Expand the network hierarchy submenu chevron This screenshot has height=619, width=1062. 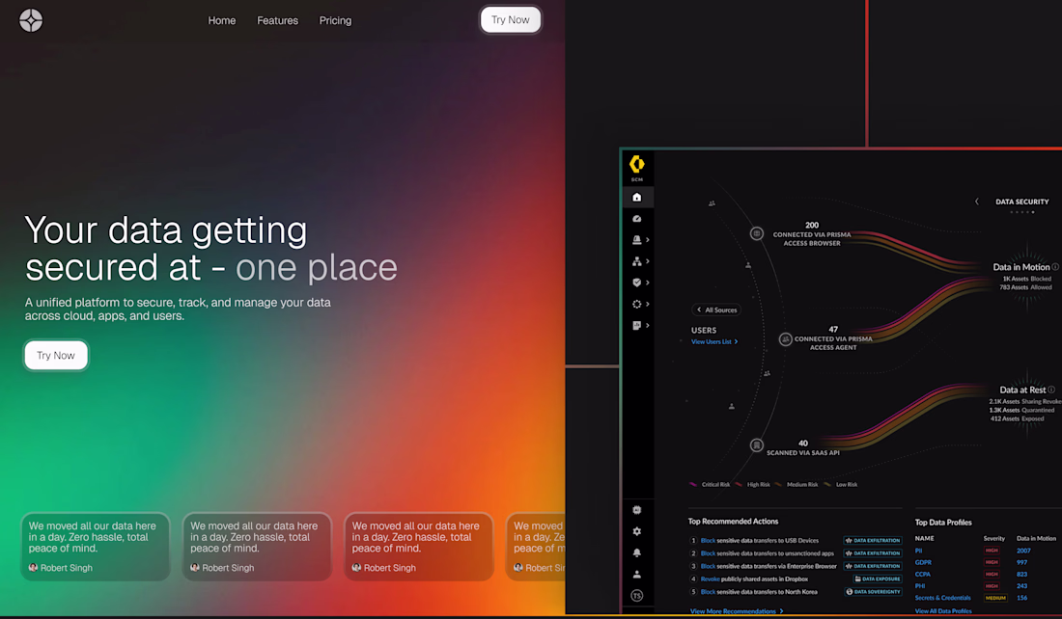pos(648,261)
